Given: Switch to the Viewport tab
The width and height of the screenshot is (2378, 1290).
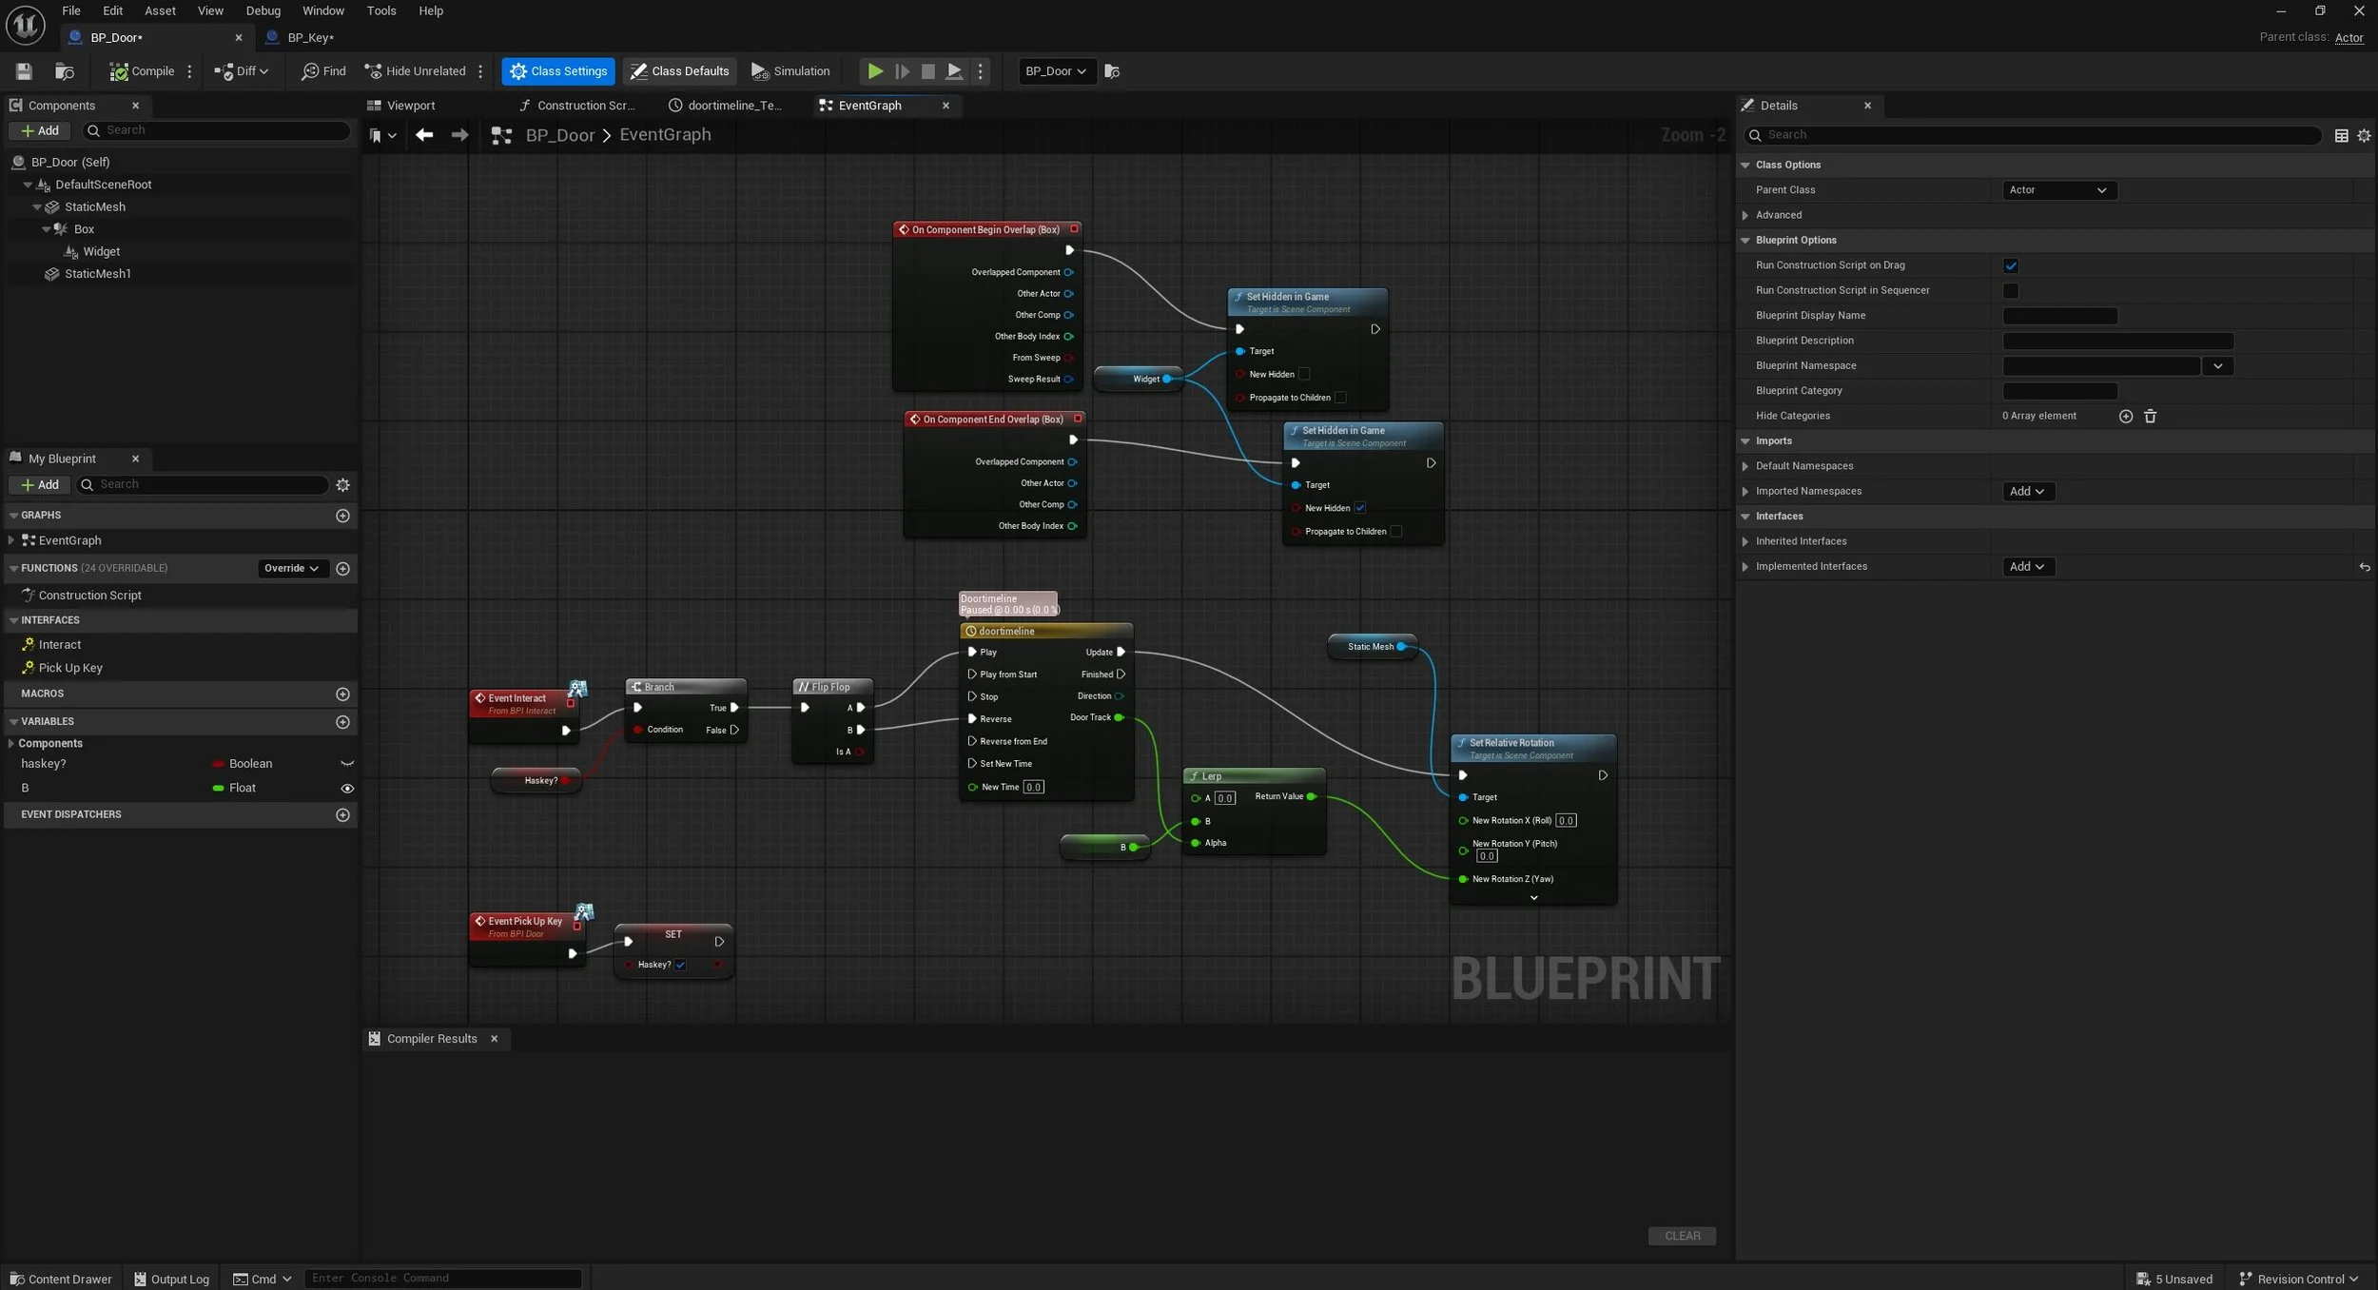Looking at the screenshot, I should [410, 106].
